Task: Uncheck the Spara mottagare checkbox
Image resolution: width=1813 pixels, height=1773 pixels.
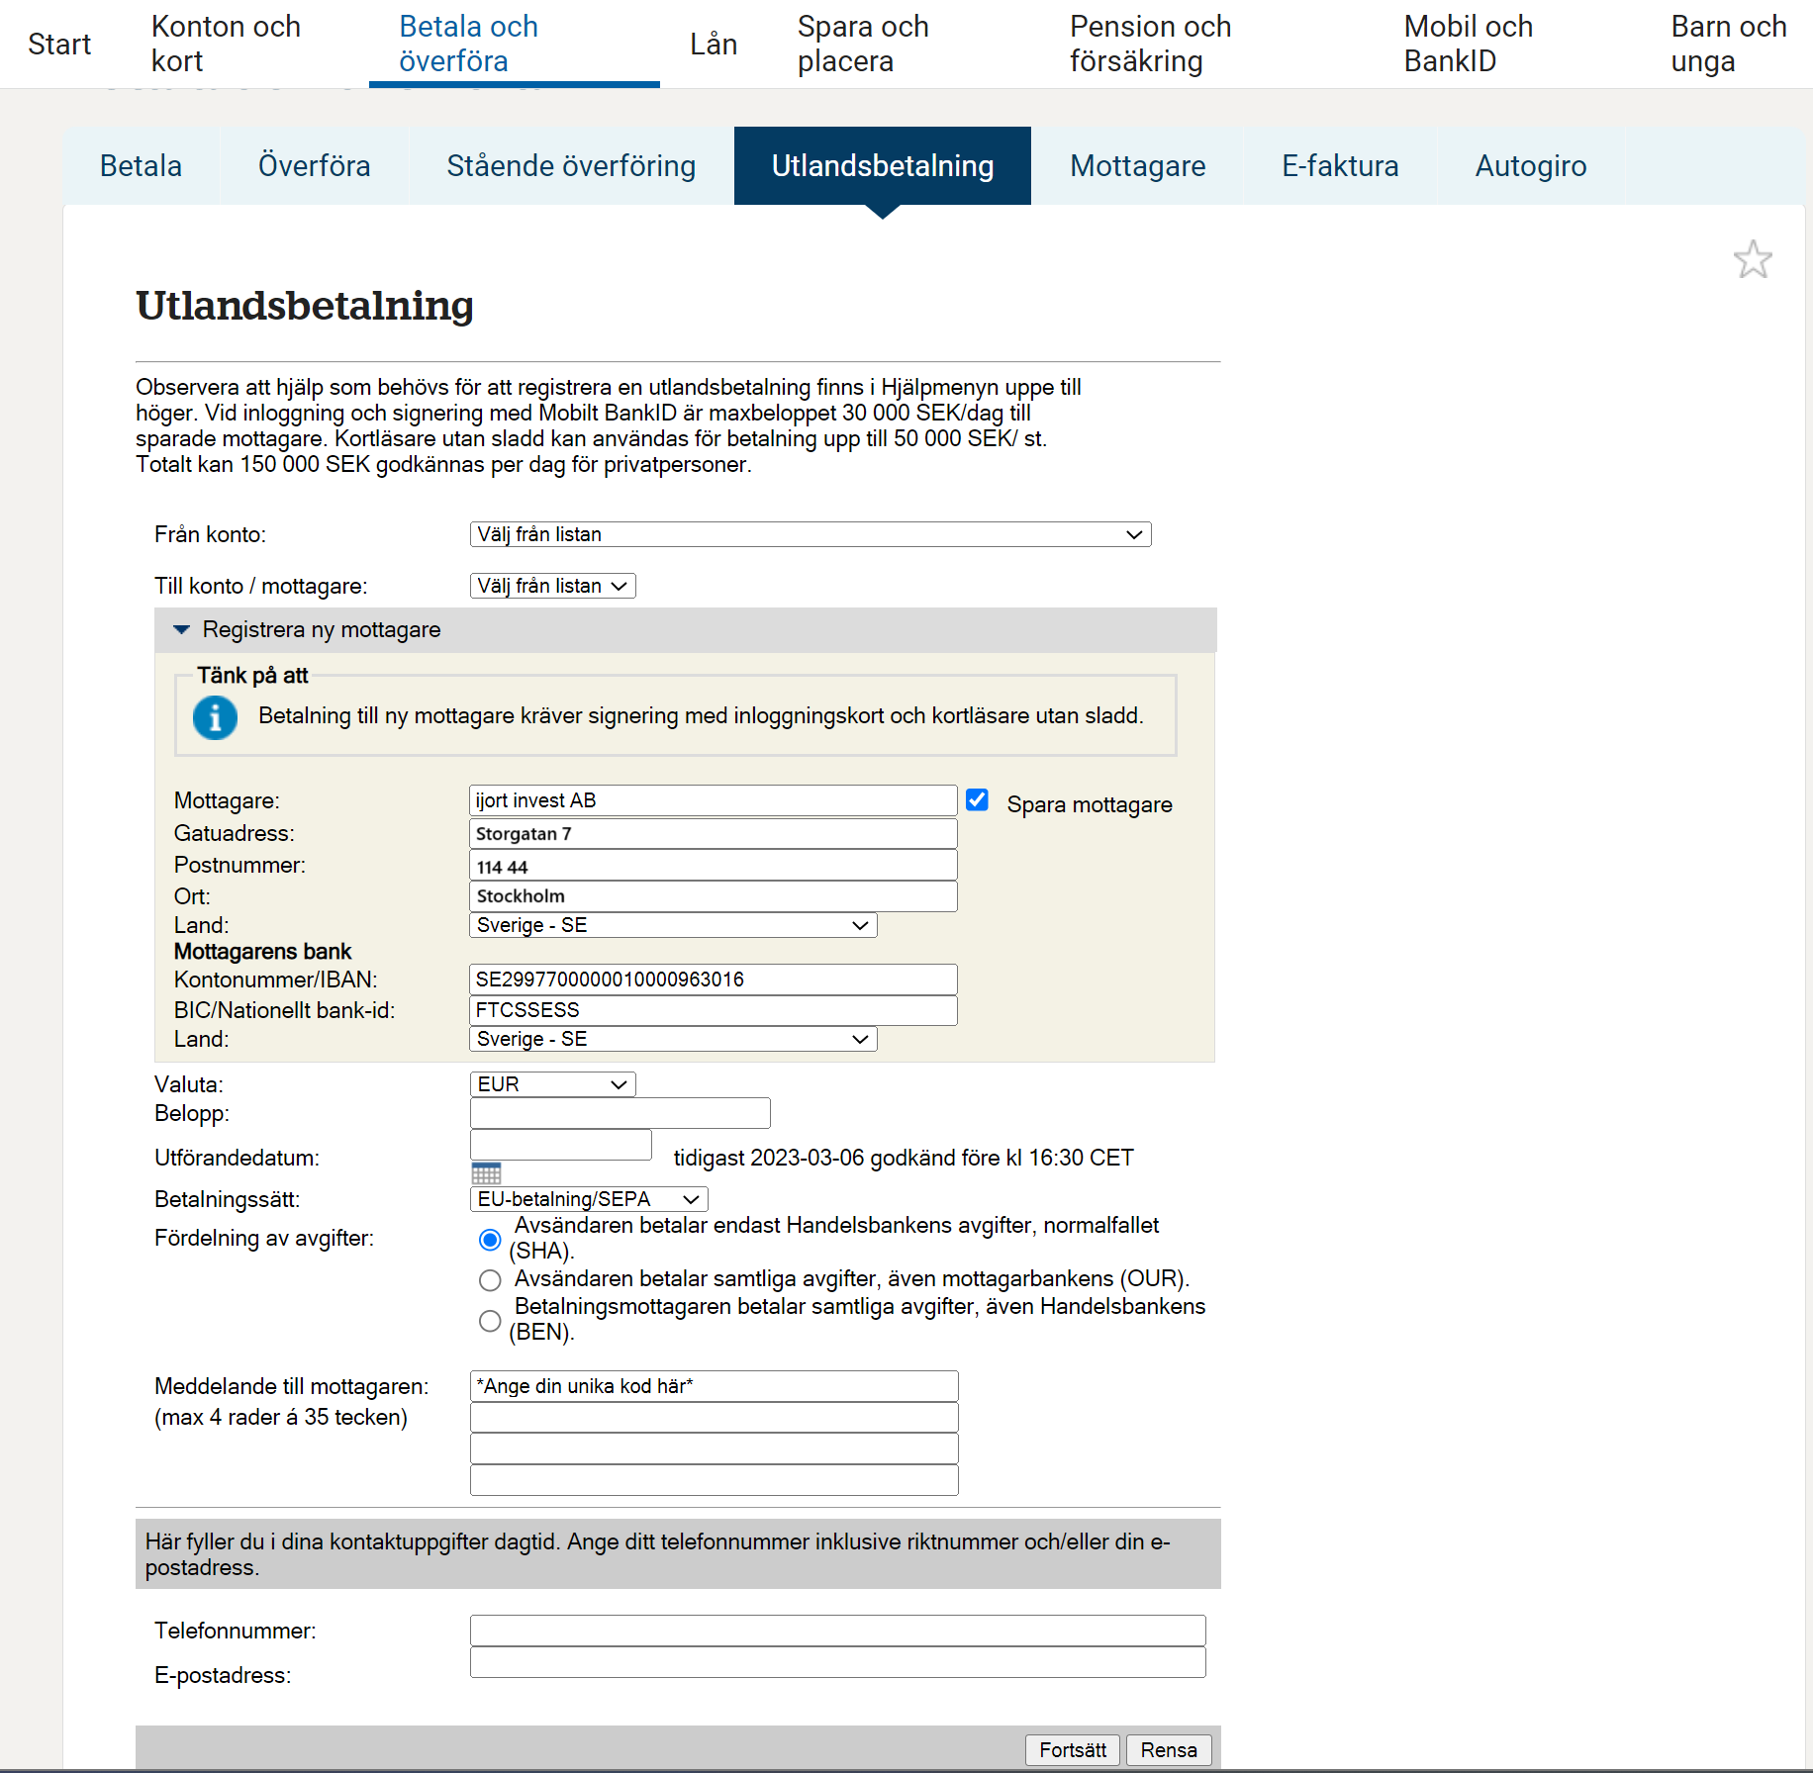Action: (977, 800)
